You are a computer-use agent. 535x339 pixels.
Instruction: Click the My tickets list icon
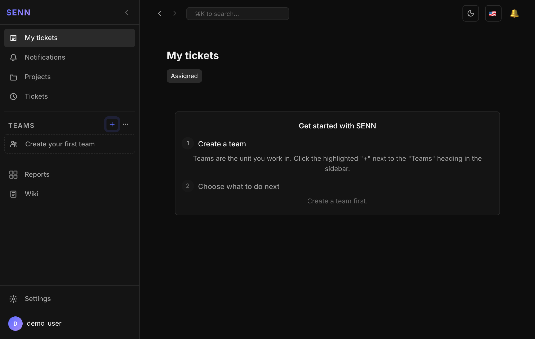(13, 38)
